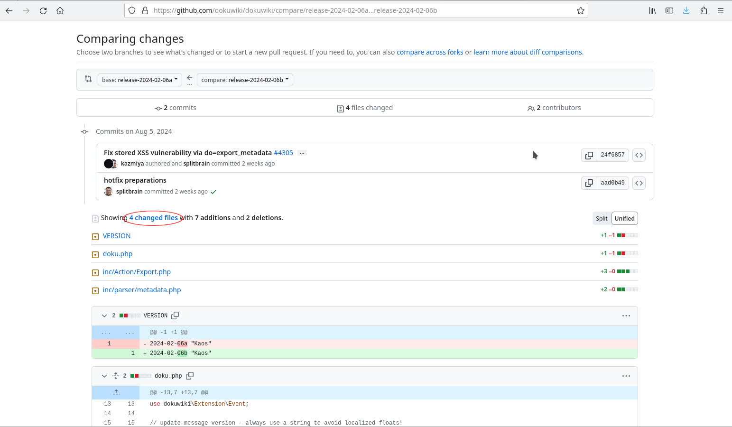Viewport: 732px width, 427px height.
Task: Open the compare release-2024-02-06b dropdown
Action: point(245,80)
